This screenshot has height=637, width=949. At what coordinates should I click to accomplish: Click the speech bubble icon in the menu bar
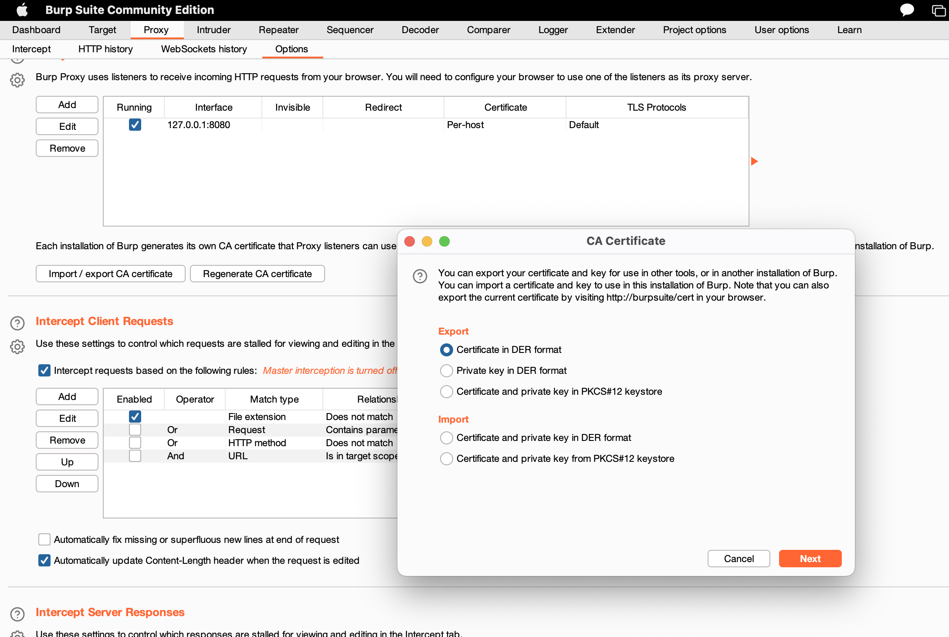[x=907, y=10]
